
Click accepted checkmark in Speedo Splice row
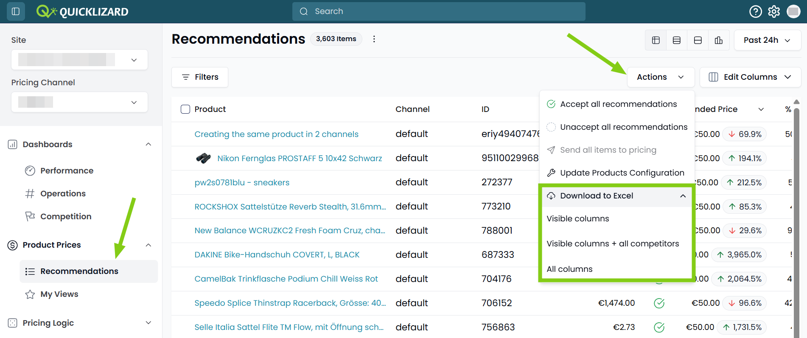659,303
